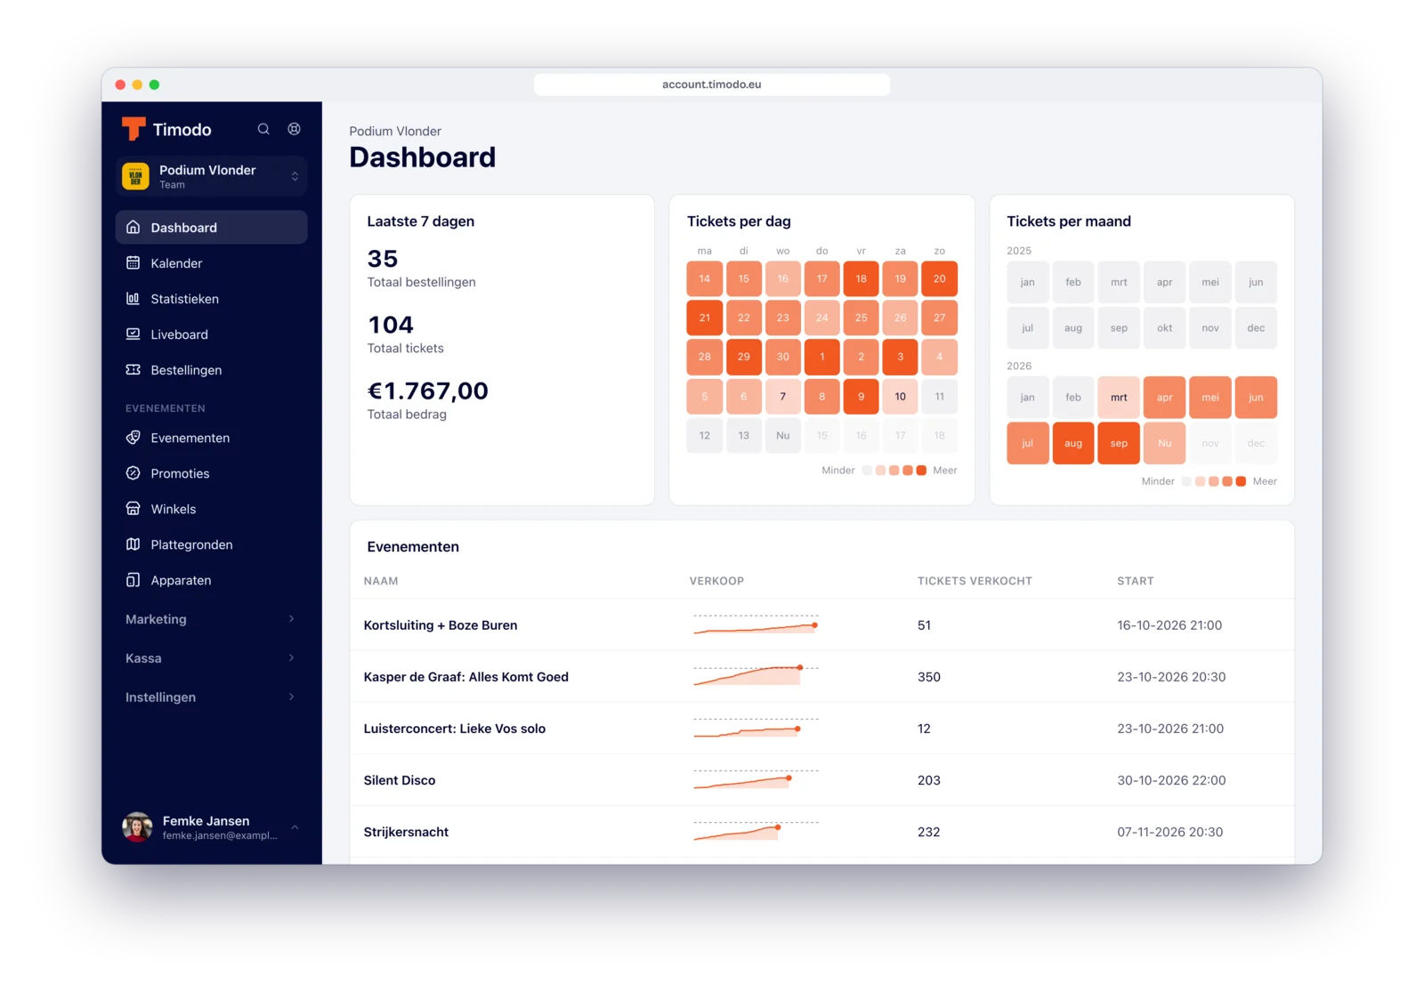Navigate to Liveboard
This screenshot has width=1424, height=983.
pyautogui.click(x=211, y=334)
